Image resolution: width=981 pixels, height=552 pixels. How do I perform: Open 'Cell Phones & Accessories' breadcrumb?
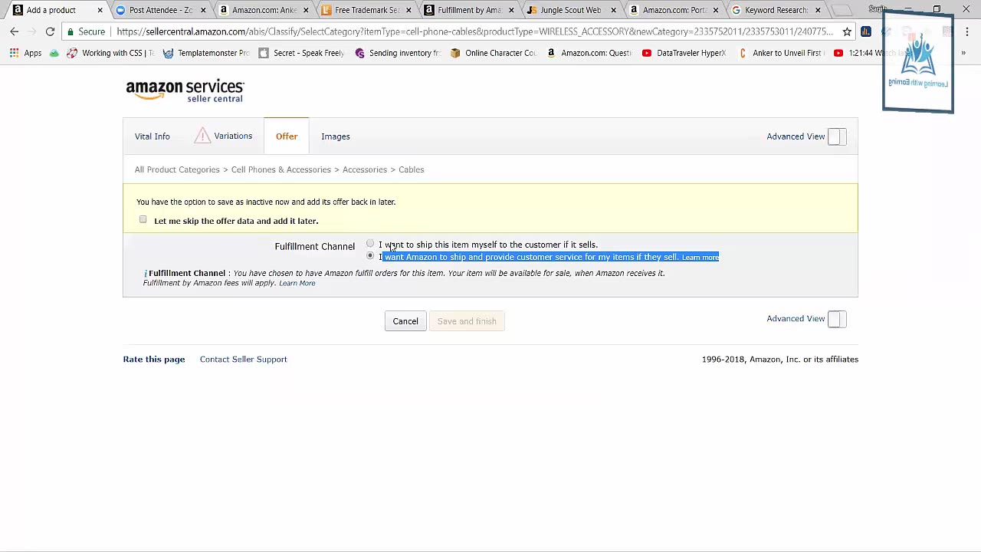pos(281,169)
